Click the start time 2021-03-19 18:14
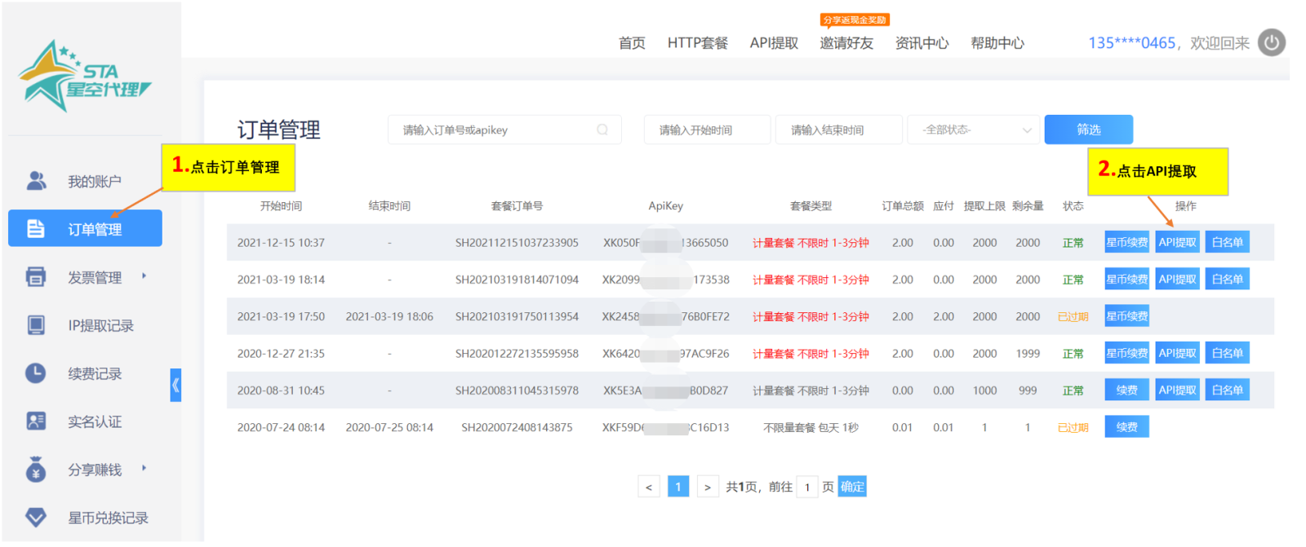The height and width of the screenshot is (547, 1306). click(281, 279)
